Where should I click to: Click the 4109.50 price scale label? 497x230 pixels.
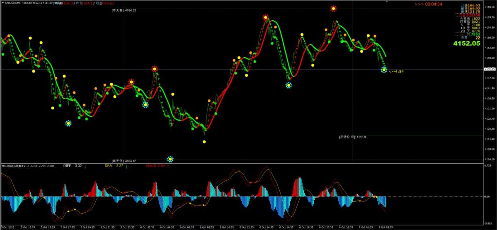pyautogui.click(x=490, y=149)
